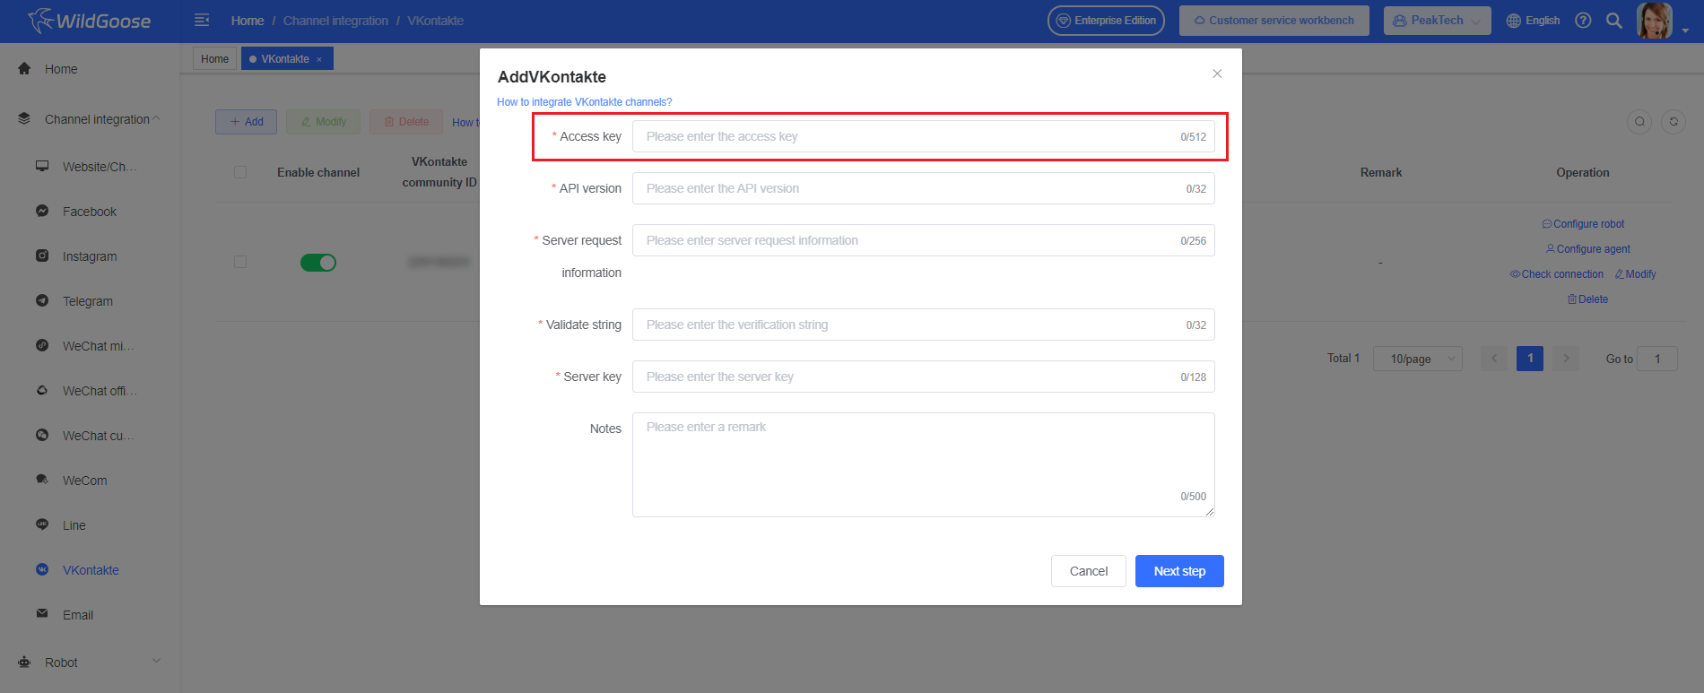1704x693 pixels.
Task: Click the WeCom icon in sidebar
Action: click(42, 480)
